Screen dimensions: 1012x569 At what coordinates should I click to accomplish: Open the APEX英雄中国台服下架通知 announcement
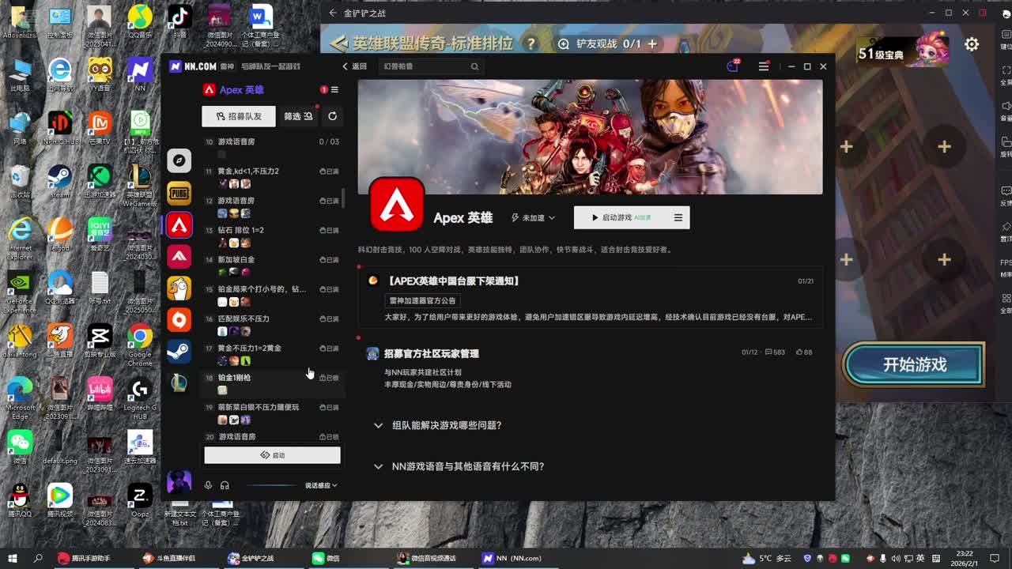coord(591,299)
